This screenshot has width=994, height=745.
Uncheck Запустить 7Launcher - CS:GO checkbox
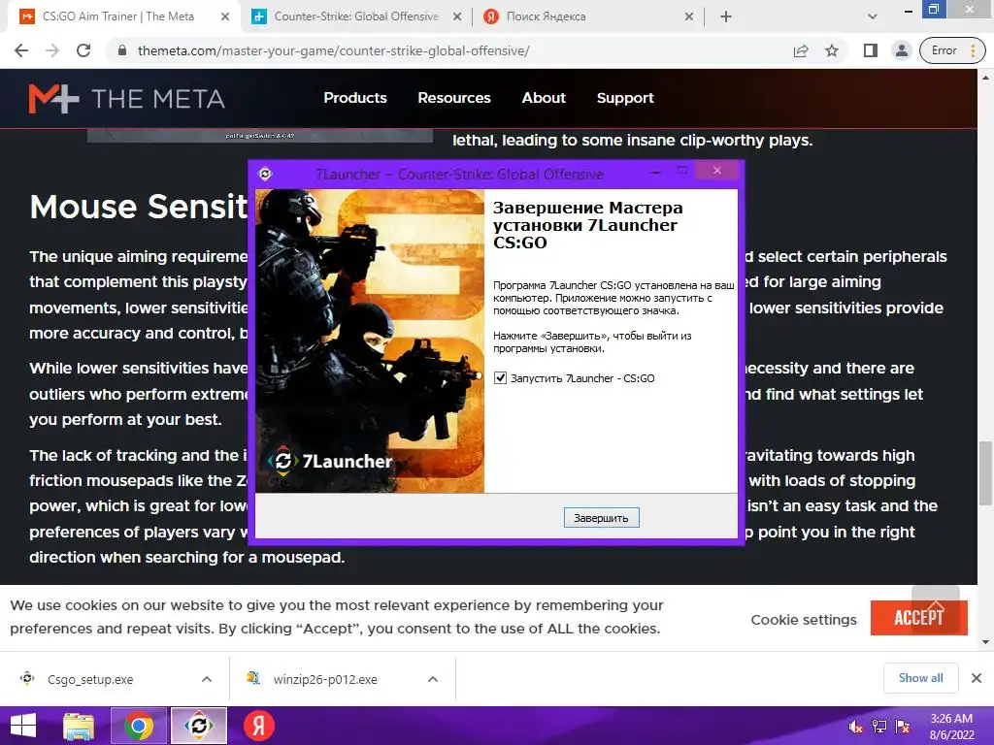point(500,378)
